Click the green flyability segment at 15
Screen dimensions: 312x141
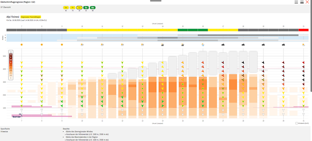click(x=193, y=30)
